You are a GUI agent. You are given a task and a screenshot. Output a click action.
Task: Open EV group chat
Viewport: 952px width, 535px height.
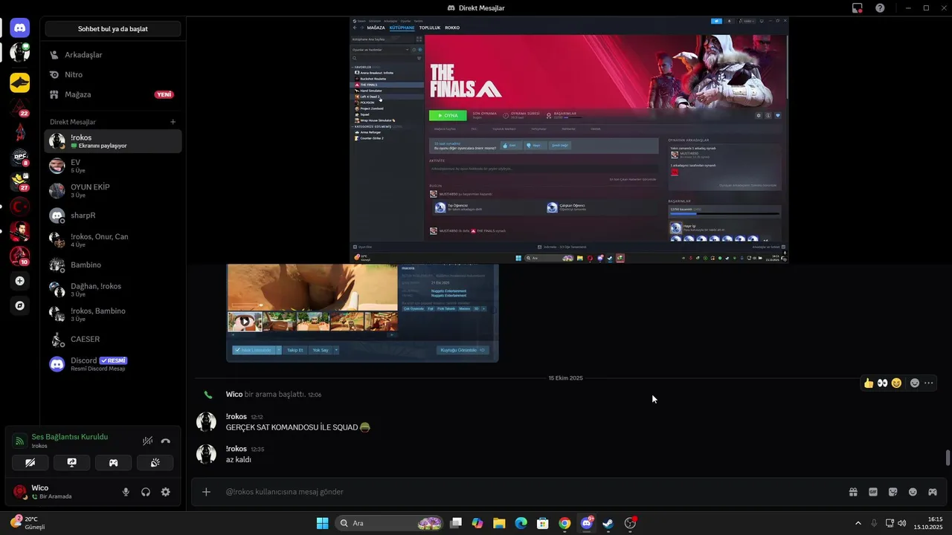click(x=113, y=166)
